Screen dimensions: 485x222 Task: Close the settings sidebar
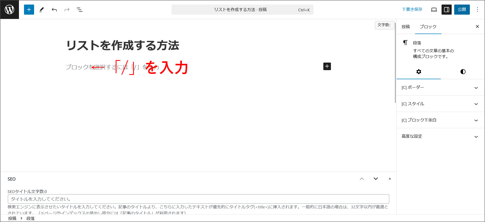[477, 26]
